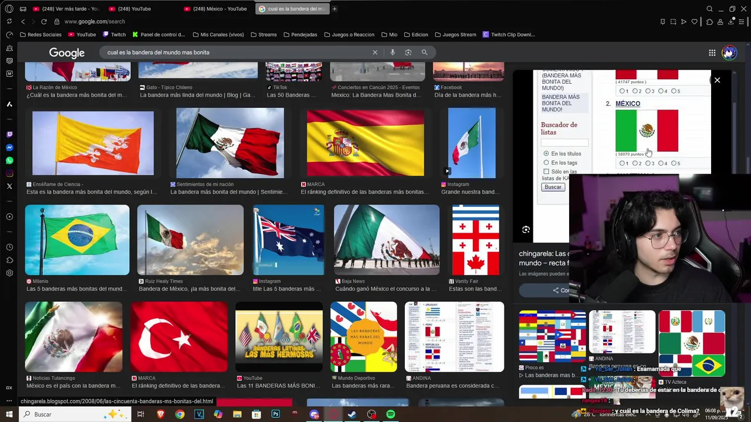Search preview image with Lens icon
This screenshot has height=422, width=751.
point(526,230)
